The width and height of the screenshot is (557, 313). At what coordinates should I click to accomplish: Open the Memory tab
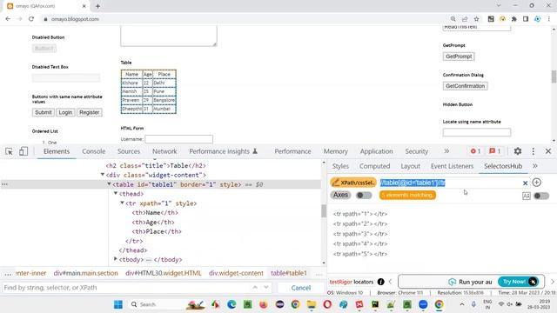point(336,151)
